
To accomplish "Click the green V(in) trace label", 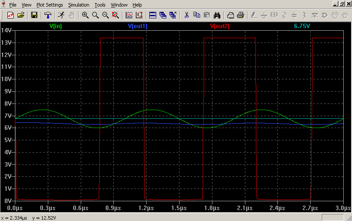I will click(56, 26).
